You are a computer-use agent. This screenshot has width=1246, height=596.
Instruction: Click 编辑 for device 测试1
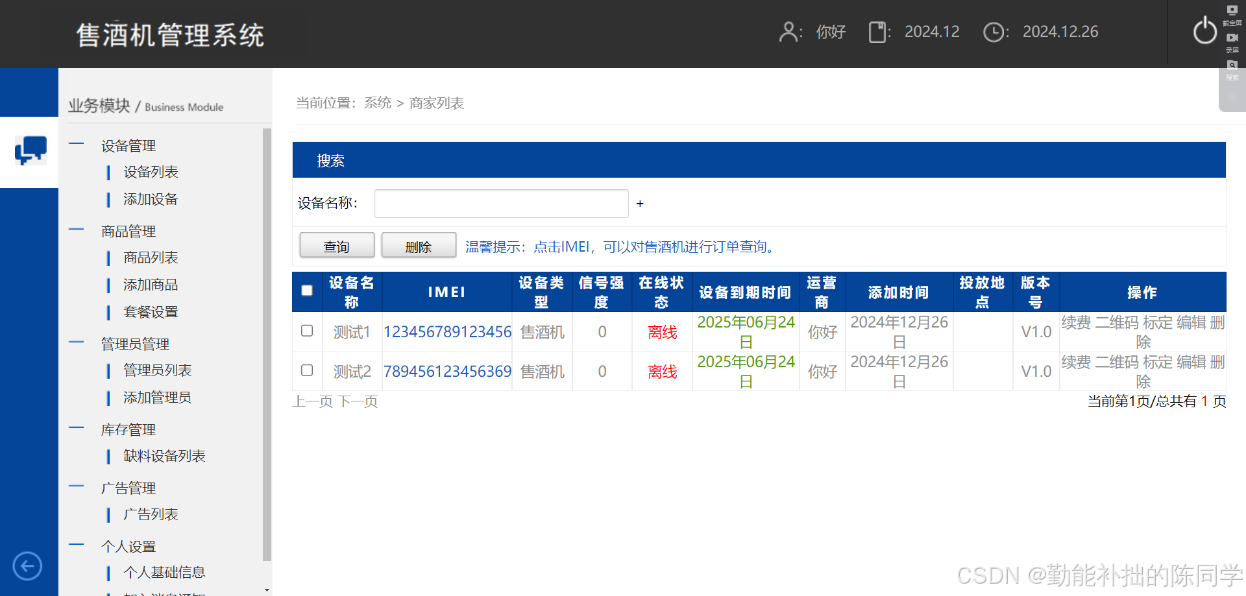(x=1191, y=322)
